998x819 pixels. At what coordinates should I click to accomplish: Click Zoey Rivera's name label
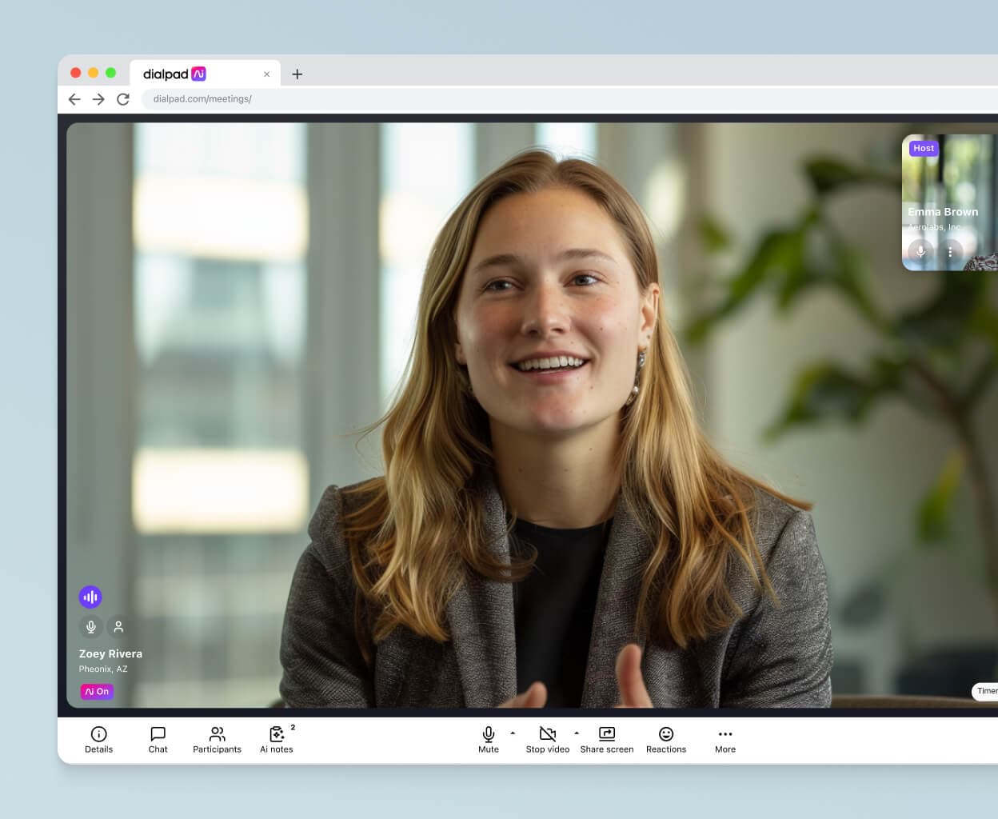click(110, 653)
